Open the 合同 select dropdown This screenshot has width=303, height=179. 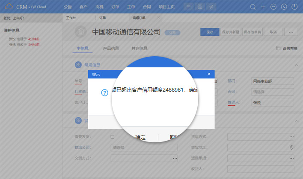point(272,92)
